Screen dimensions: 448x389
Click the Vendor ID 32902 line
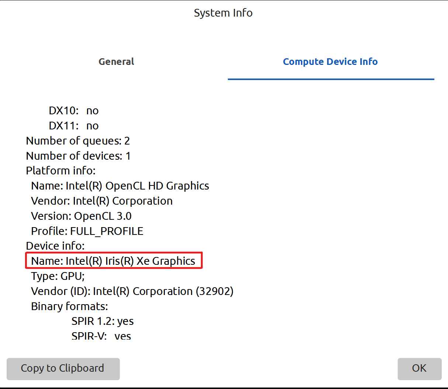coord(132,291)
